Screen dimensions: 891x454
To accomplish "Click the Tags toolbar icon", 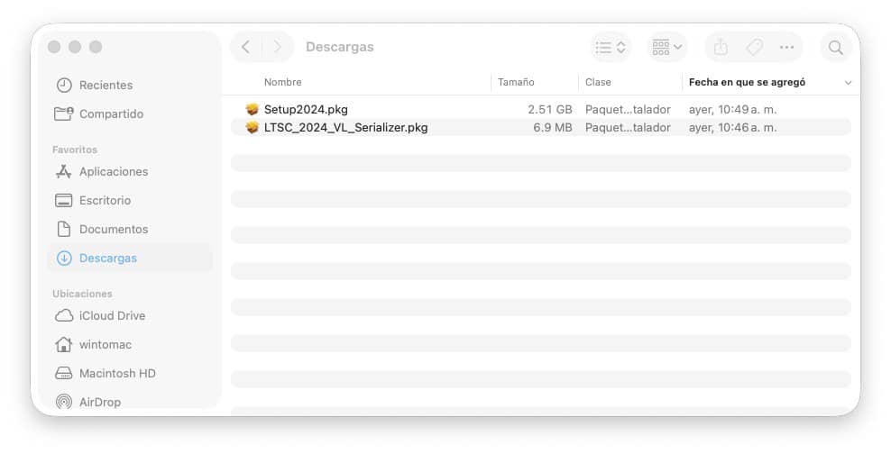I will click(754, 47).
